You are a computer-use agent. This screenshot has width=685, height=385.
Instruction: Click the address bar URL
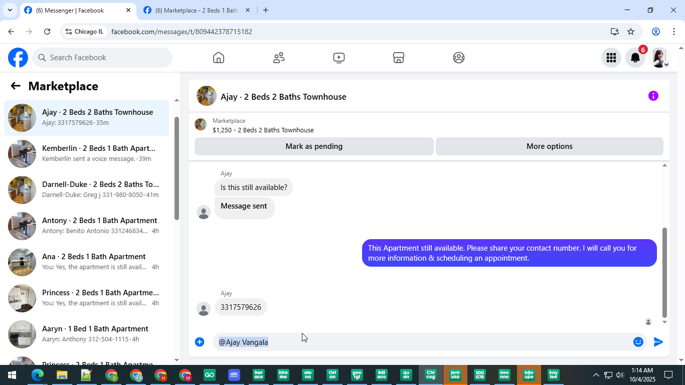click(x=182, y=32)
